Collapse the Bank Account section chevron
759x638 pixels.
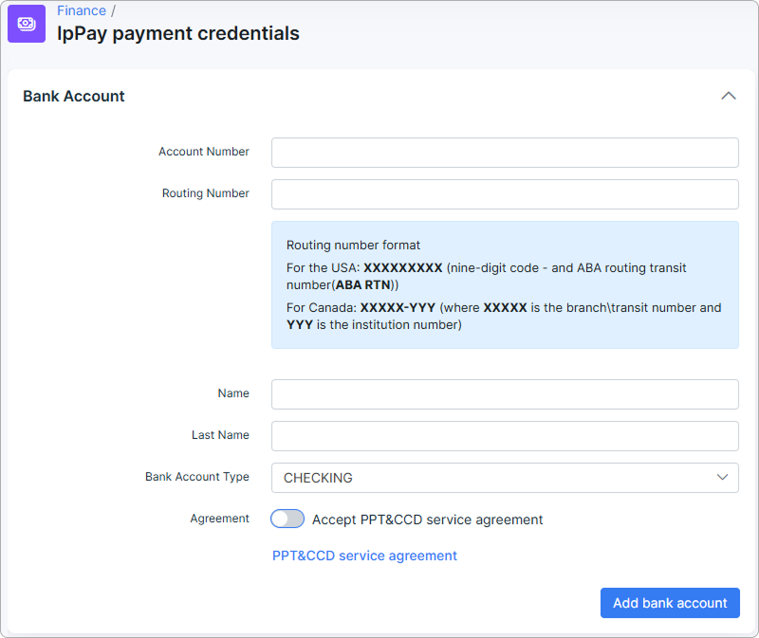pyautogui.click(x=728, y=96)
